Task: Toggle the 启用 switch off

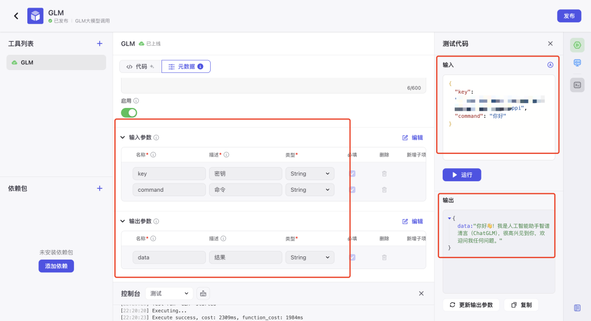Action: 129,113
